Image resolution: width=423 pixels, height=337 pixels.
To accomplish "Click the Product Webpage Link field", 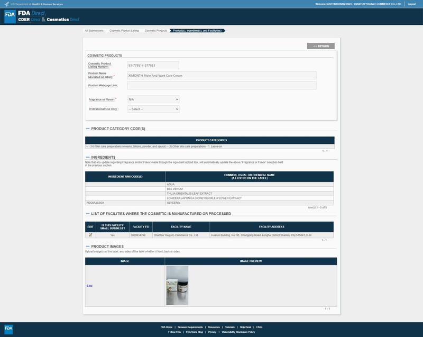I will click(222, 86).
